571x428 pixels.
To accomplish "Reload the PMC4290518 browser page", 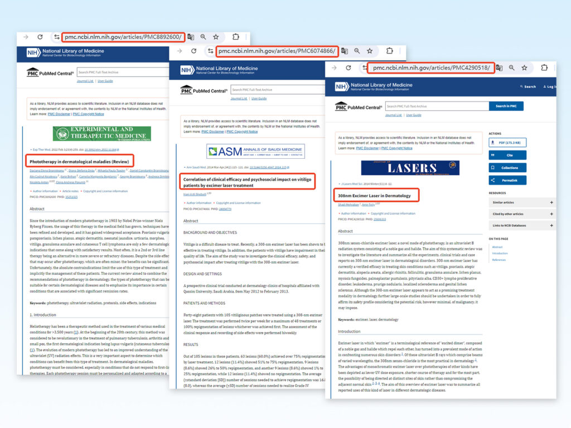I will [348, 67].
